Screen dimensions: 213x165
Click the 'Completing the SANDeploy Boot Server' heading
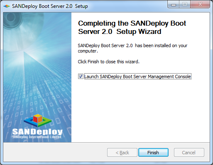coord(132,27)
